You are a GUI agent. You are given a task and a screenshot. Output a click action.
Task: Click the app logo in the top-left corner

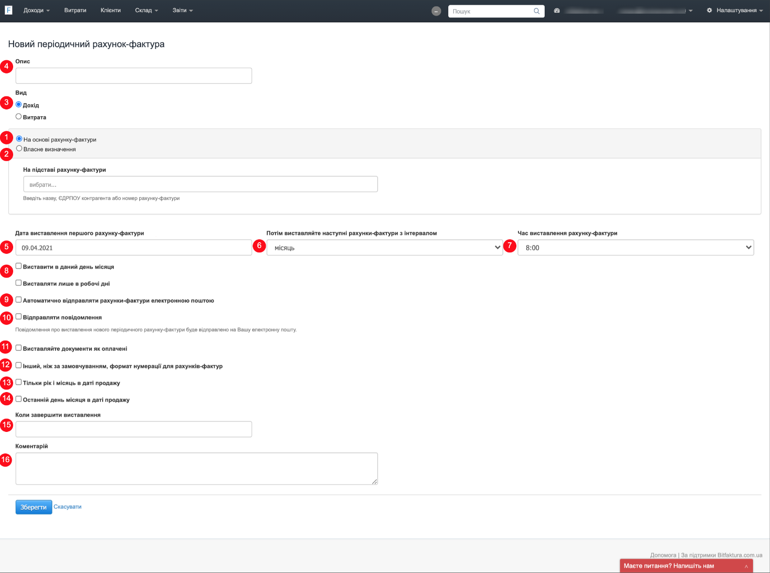click(8, 10)
